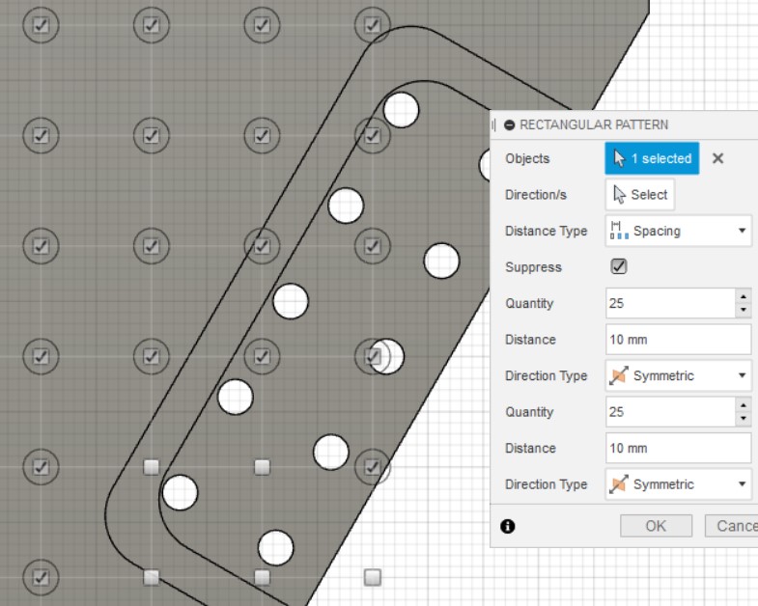The image size is (758, 606).
Task: Uncheck the top-left pattern instance checkbox
Action: pos(41,26)
